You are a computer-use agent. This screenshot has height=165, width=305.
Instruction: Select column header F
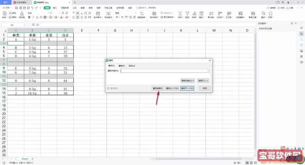click(x=98, y=30)
